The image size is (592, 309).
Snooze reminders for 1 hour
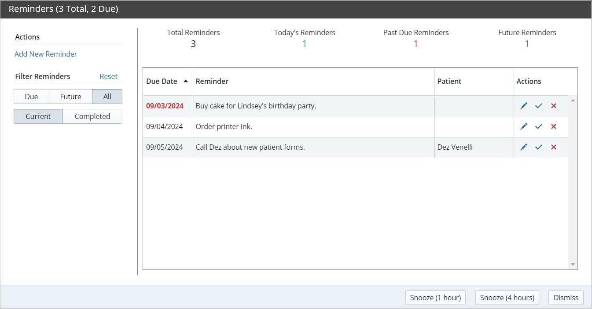[435, 298]
